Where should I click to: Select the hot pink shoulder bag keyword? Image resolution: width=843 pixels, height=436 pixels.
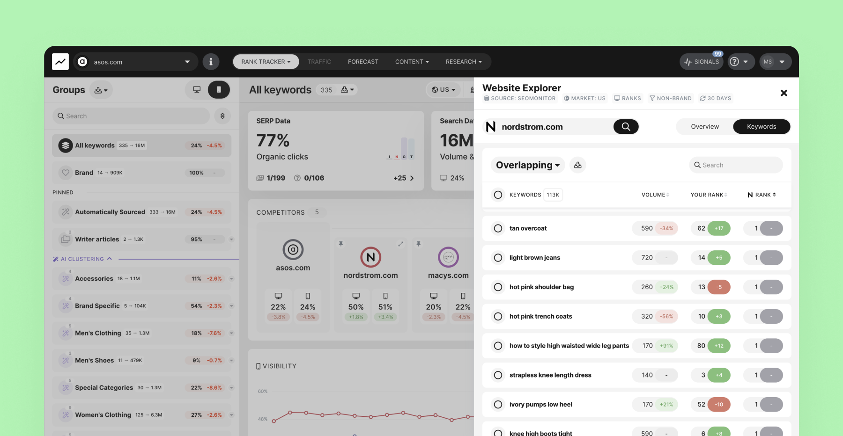pyautogui.click(x=498, y=287)
